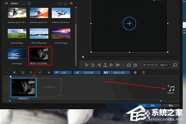
Task: Select the extreme sports 04 skydiver thumbnail
Action: pos(61,13)
